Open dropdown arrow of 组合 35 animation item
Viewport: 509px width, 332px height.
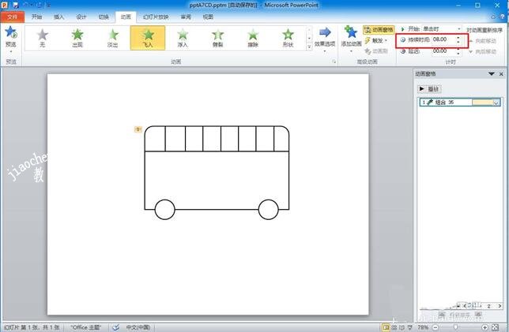click(x=496, y=103)
